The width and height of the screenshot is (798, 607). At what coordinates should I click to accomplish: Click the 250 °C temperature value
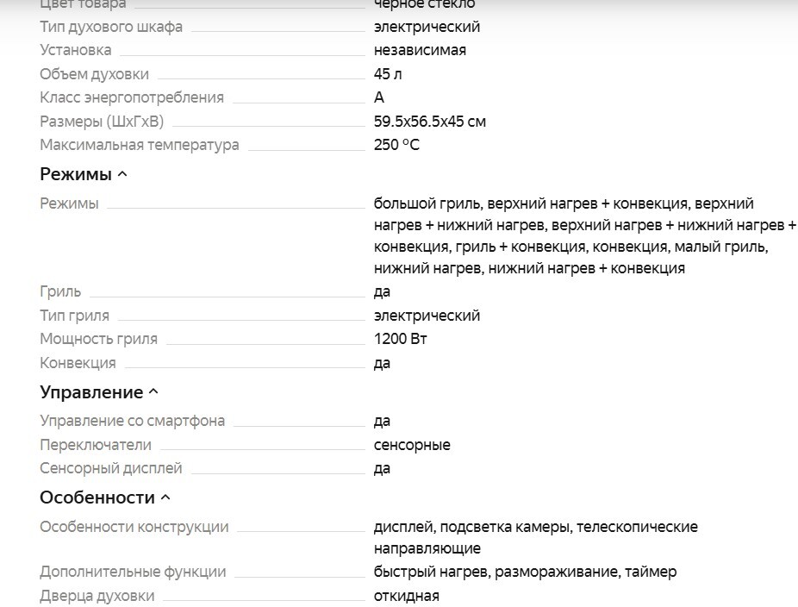(396, 145)
